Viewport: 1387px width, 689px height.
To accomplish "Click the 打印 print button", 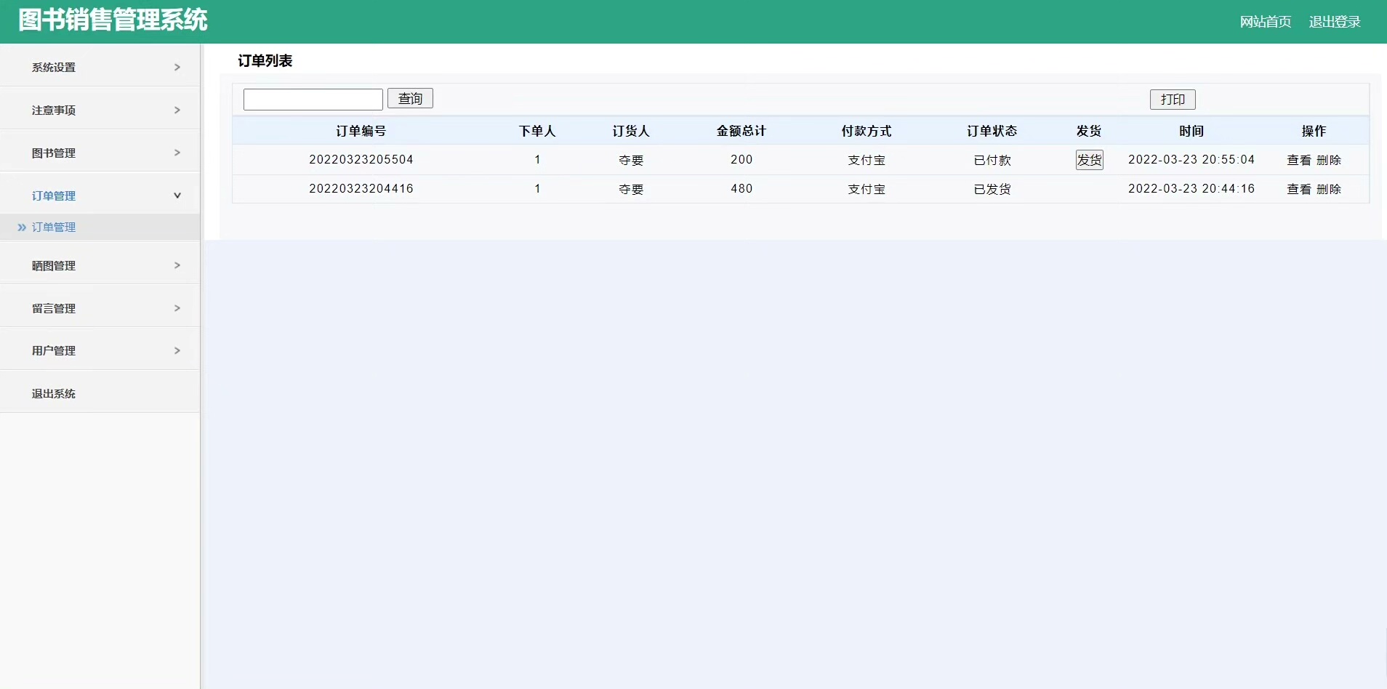I will (x=1173, y=99).
